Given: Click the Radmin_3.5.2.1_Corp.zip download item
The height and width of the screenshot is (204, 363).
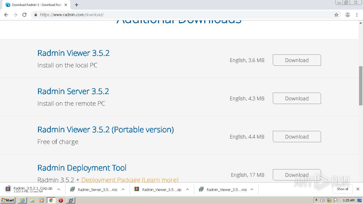Looking at the screenshot, I should pyautogui.click(x=29, y=189).
